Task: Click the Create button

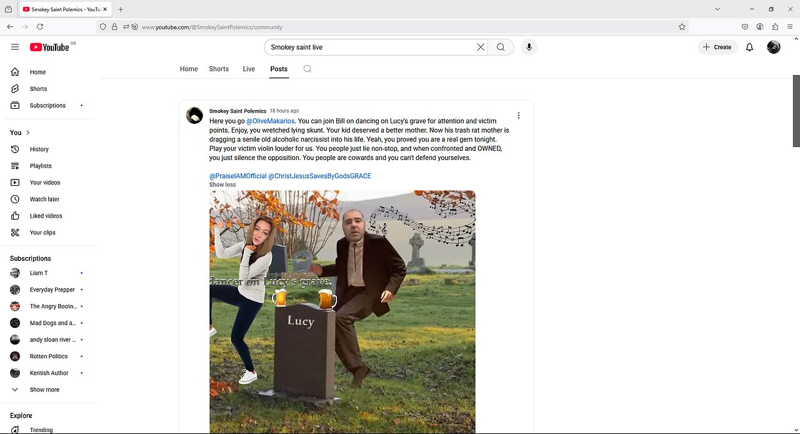Action: tap(717, 47)
